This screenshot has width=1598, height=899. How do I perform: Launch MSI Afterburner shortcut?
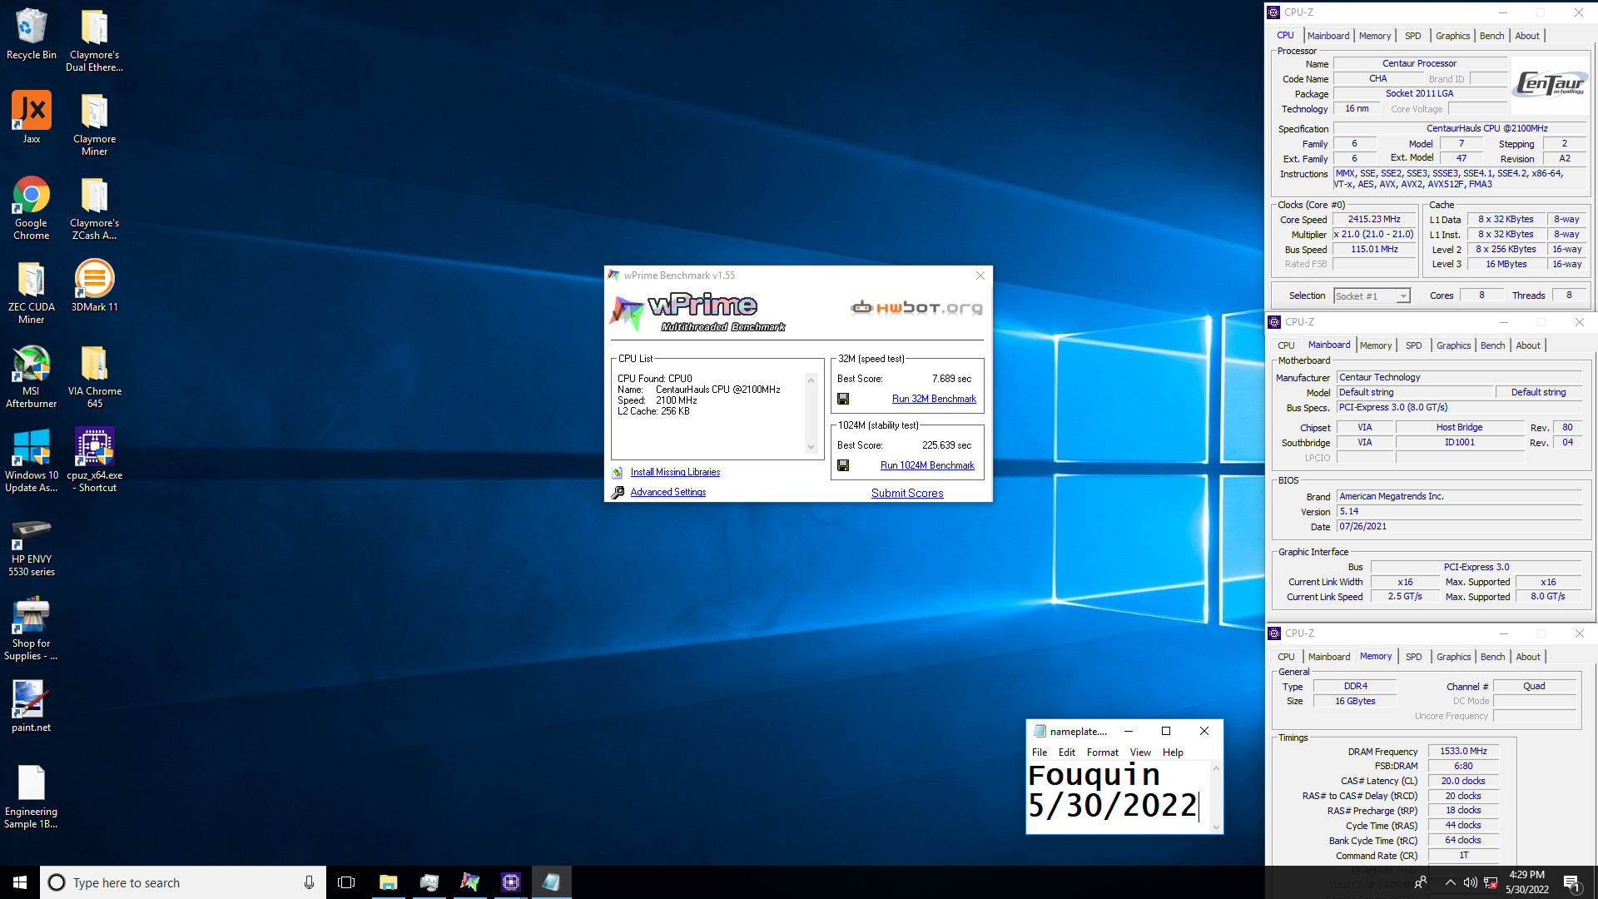pos(31,376)
